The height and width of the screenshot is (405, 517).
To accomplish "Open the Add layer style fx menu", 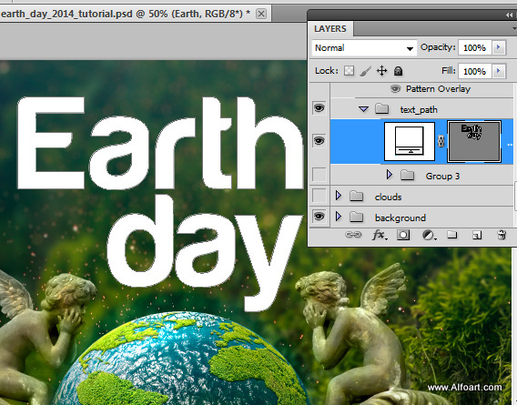I will (380, 235).
